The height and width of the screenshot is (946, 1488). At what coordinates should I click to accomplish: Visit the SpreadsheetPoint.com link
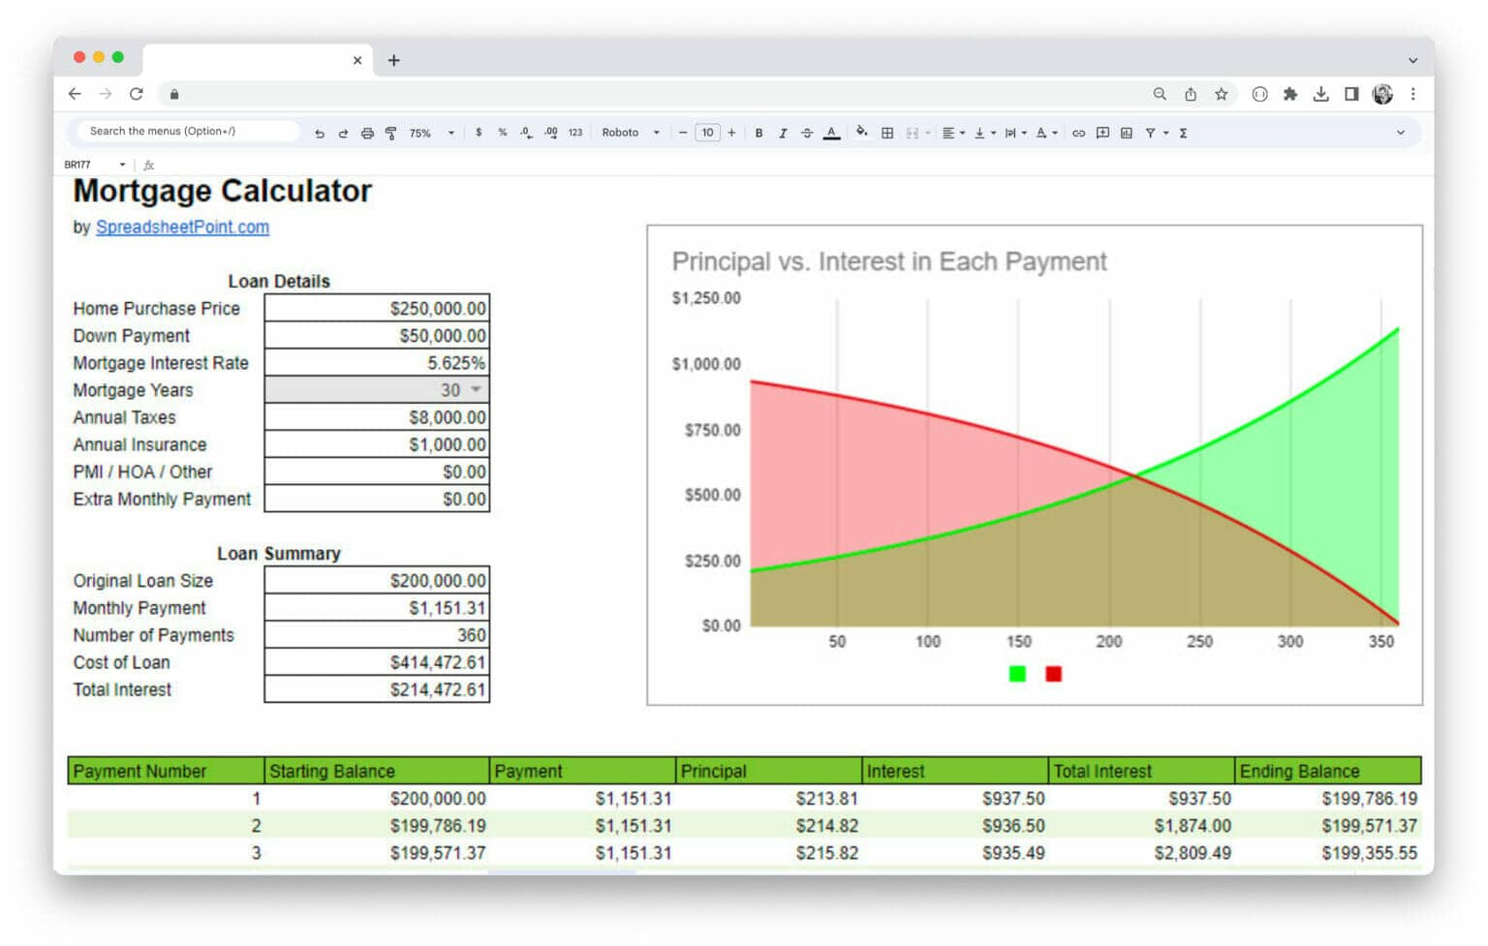click(x=182, y=227)
